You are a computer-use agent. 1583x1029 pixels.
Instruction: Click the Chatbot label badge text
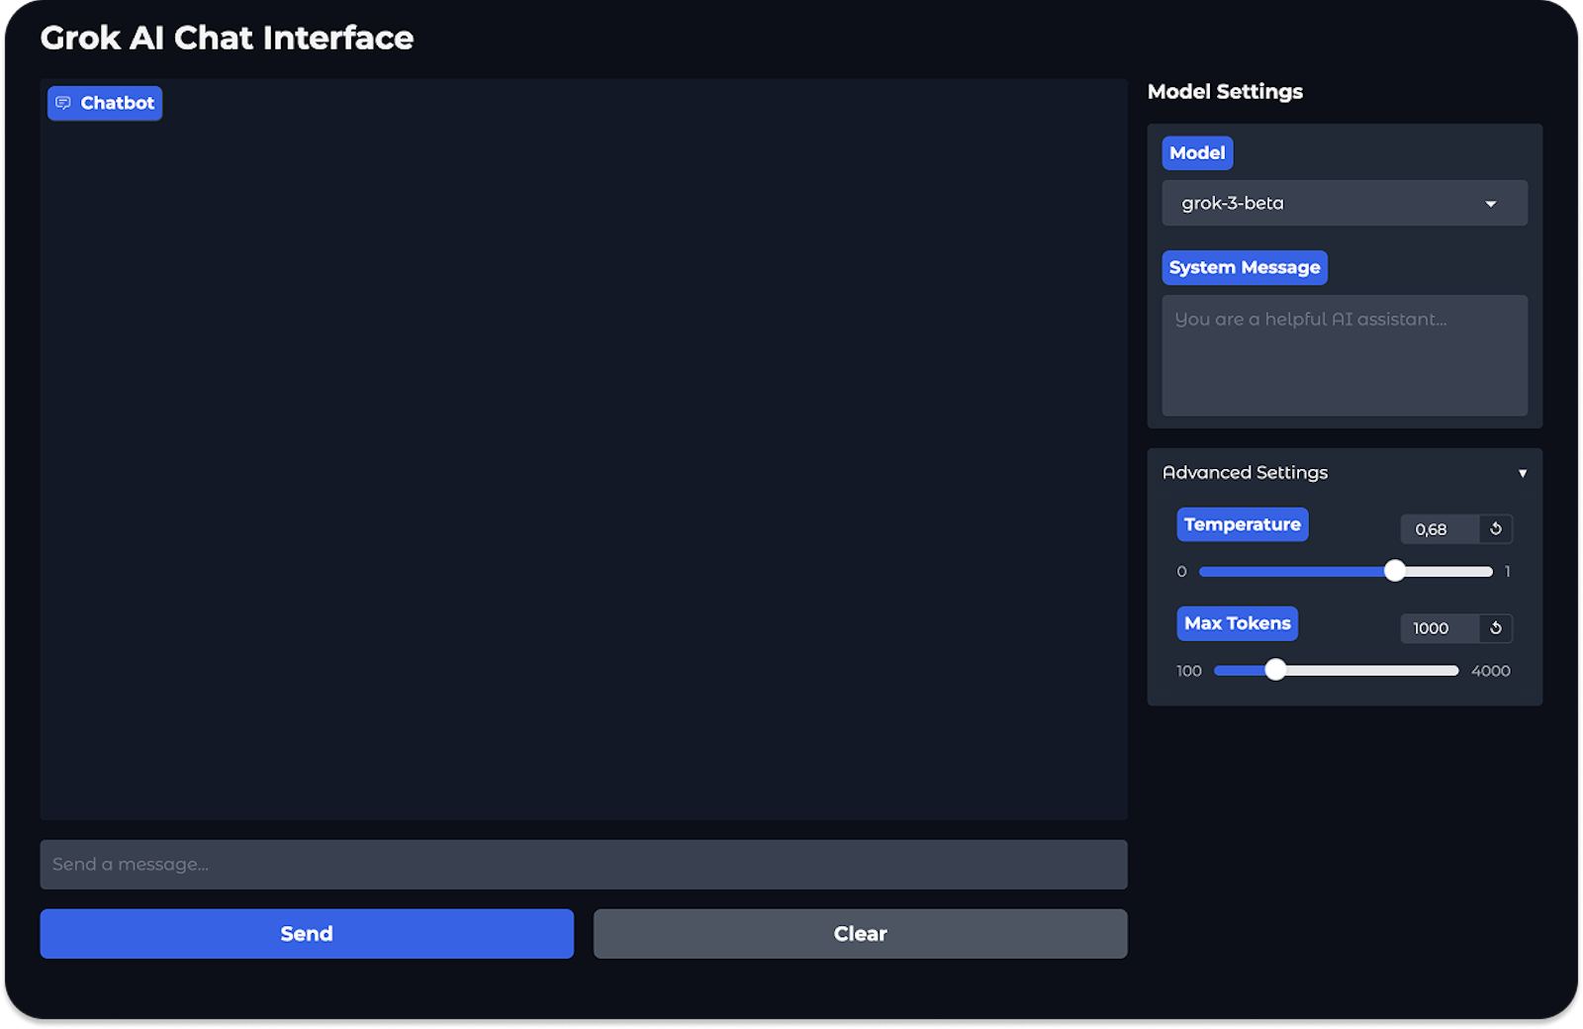pos(117,103)
